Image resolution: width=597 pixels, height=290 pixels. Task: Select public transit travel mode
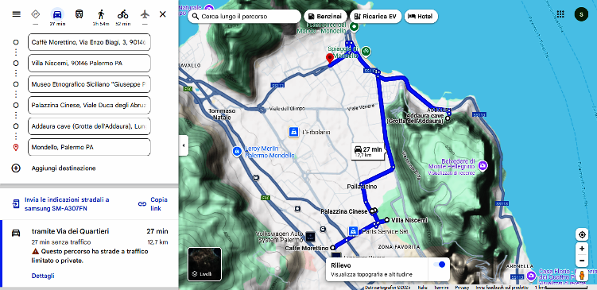(x=79, y=14)
